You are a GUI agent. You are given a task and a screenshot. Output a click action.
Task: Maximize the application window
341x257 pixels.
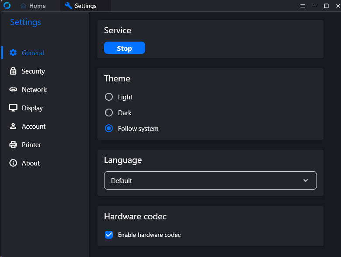(x=326, y=6)
